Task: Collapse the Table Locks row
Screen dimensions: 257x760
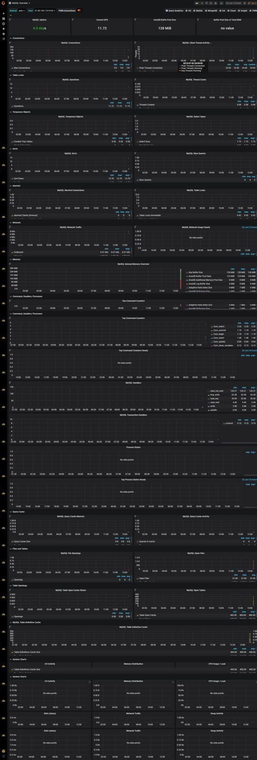Action: click(x=17, y=75)
